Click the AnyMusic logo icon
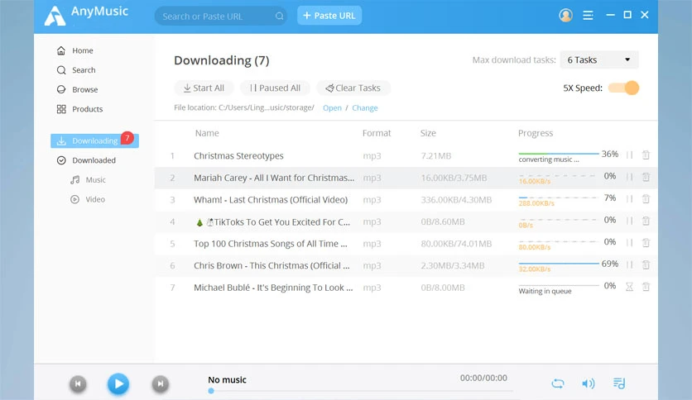 (x=55, y=16)
